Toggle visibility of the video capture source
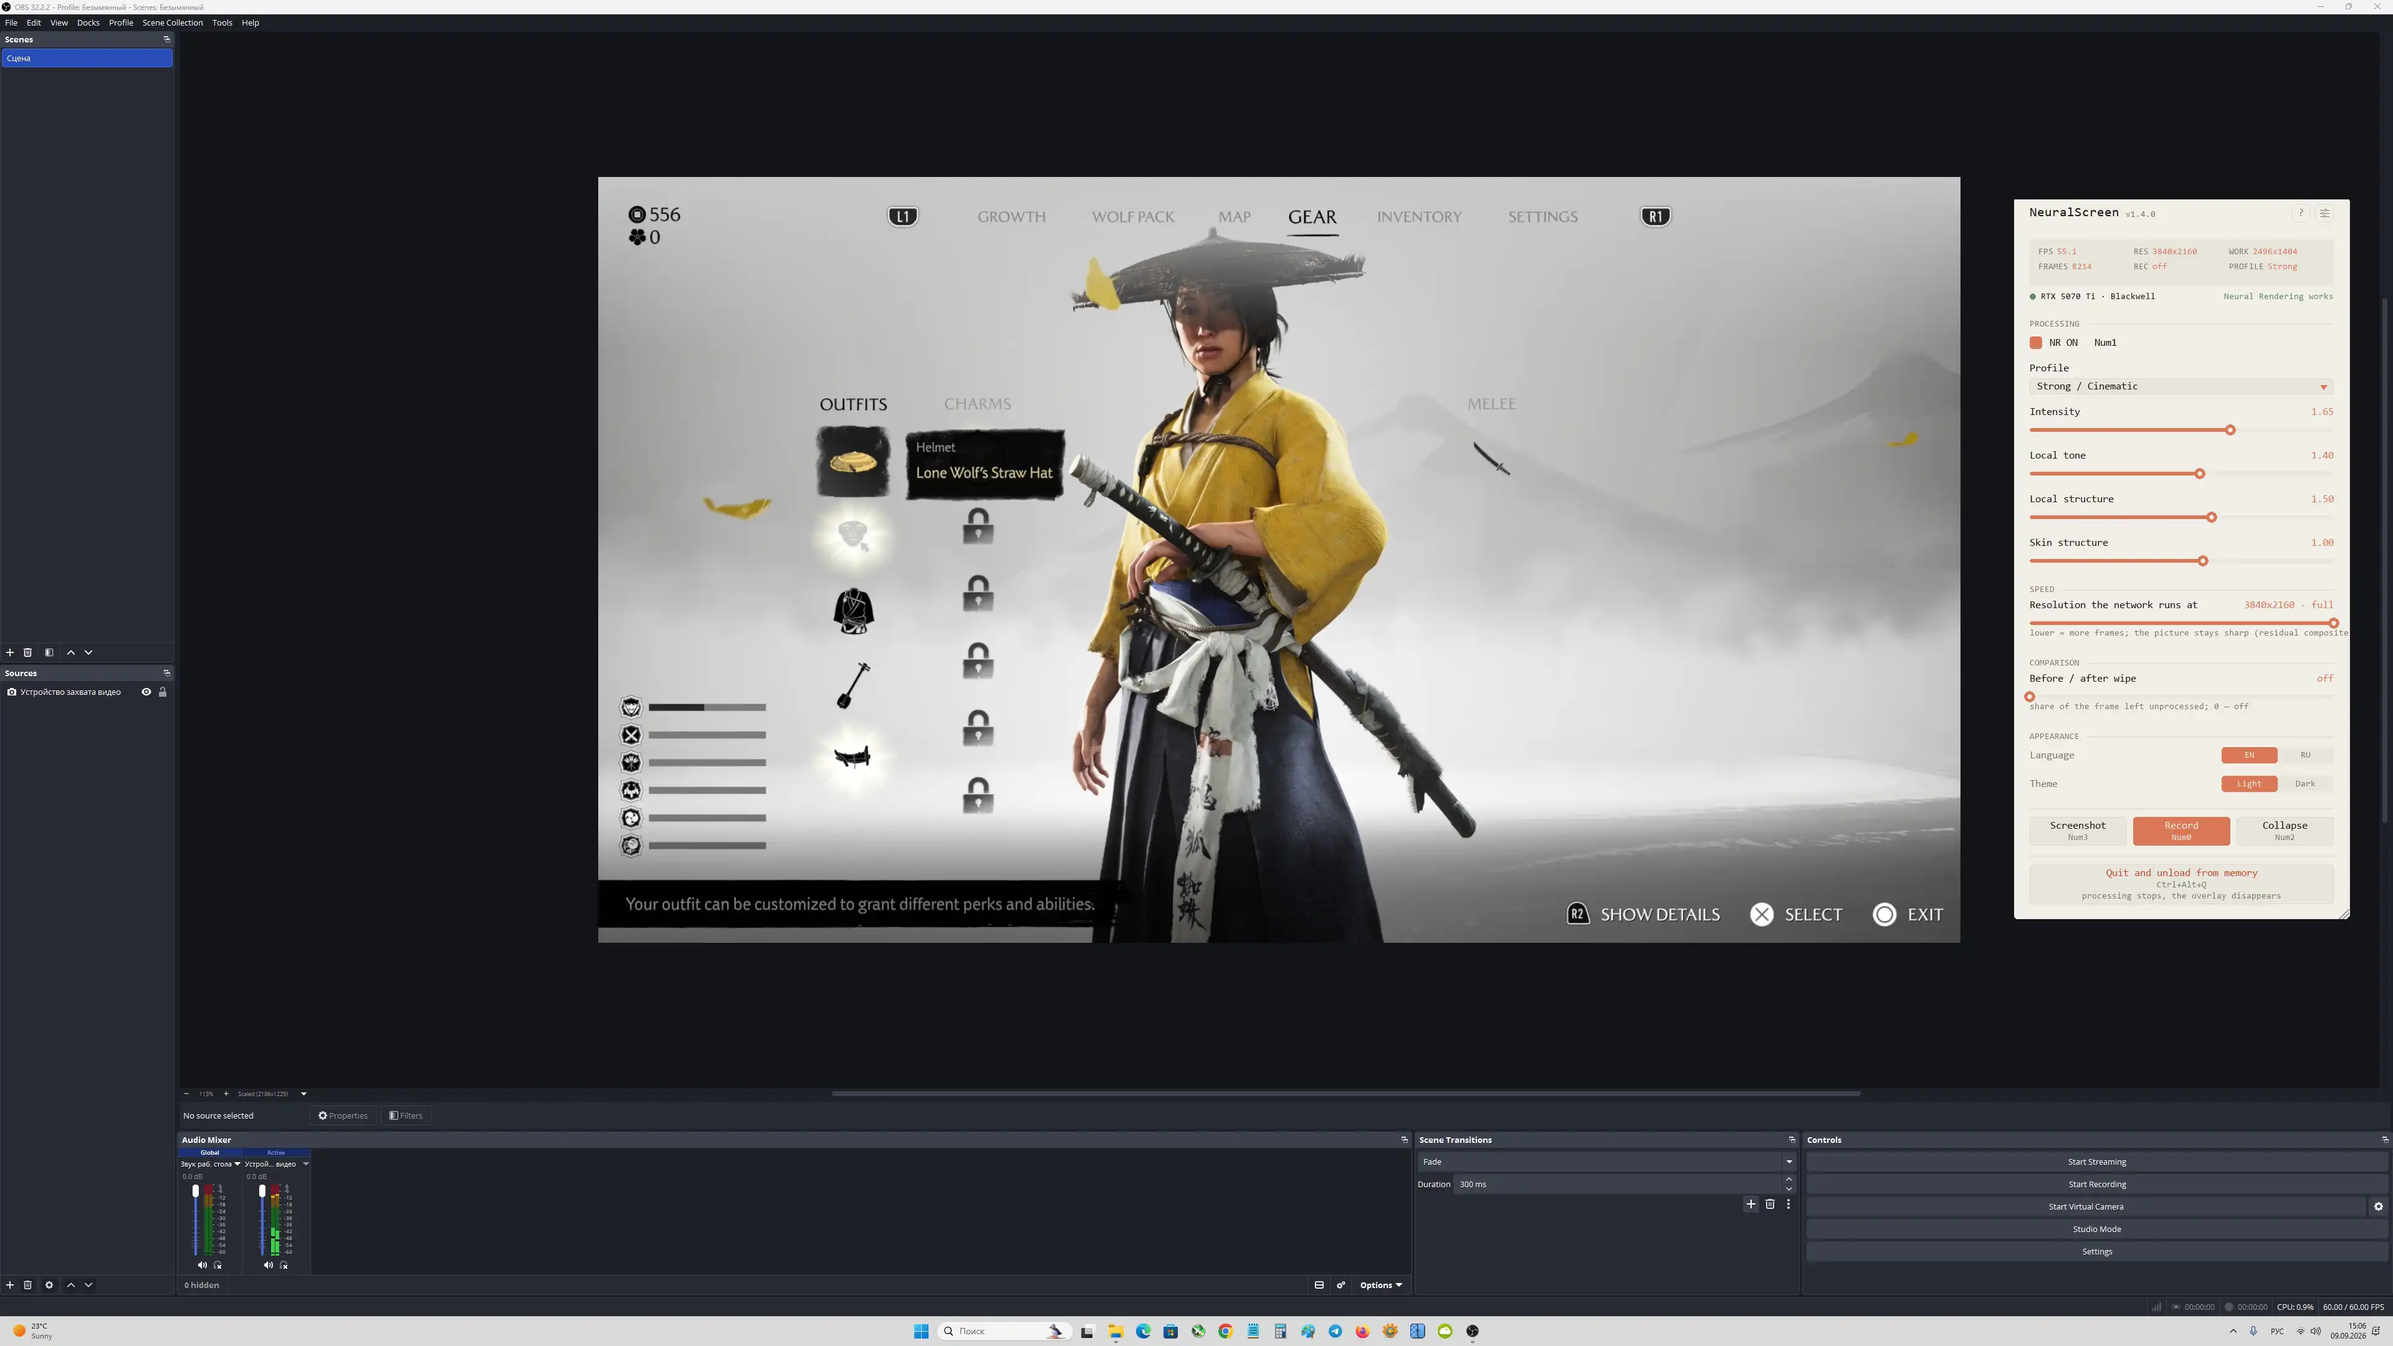Viewport: 2393px width, 1346px height. 146,692
